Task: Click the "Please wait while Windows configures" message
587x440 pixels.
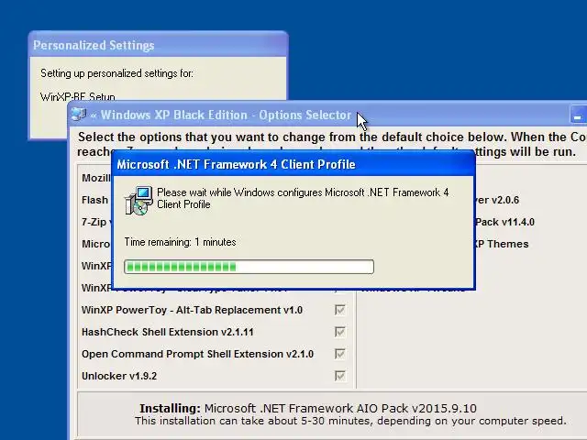Action: tap(303, 198)
